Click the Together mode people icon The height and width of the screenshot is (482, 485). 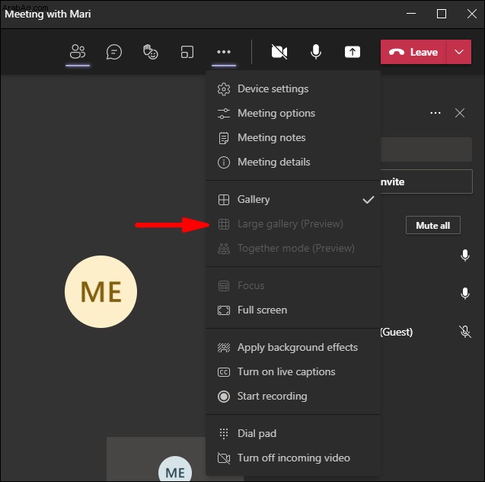(x=224, y=249)
